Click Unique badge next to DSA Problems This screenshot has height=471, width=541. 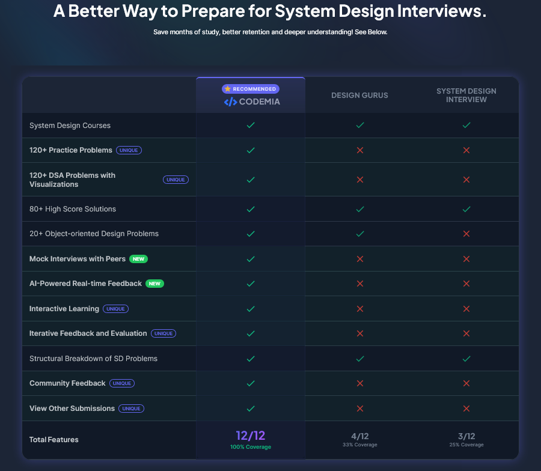pyautogui.click(x=176, y=180)
